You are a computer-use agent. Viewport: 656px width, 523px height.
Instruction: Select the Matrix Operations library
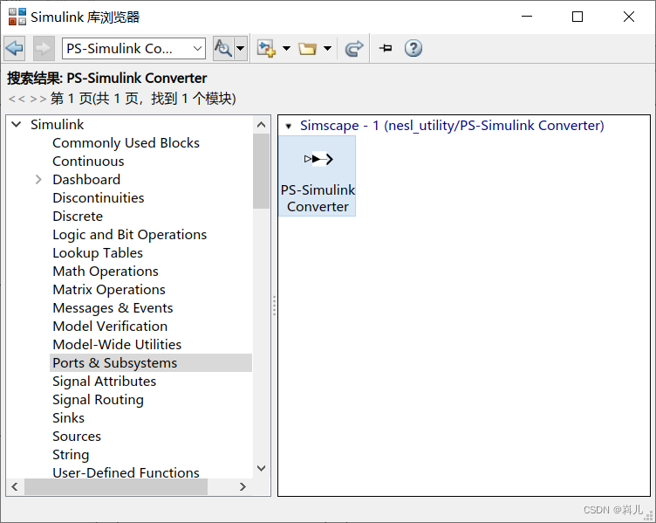[109, 290]
